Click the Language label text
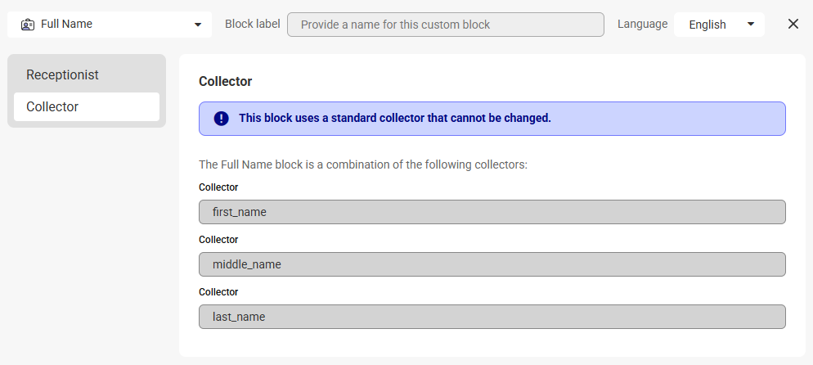This screenshot has width=813, height=365. 642,24
